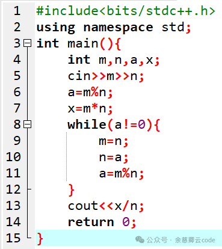Collapse the main function fold on line 3

[x=28, y=43]
